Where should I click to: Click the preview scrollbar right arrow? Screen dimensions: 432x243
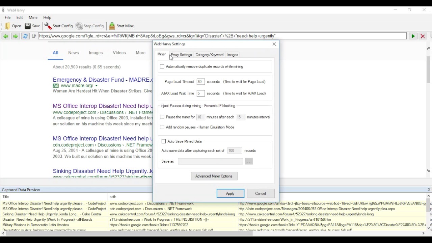tap(423, 233)
